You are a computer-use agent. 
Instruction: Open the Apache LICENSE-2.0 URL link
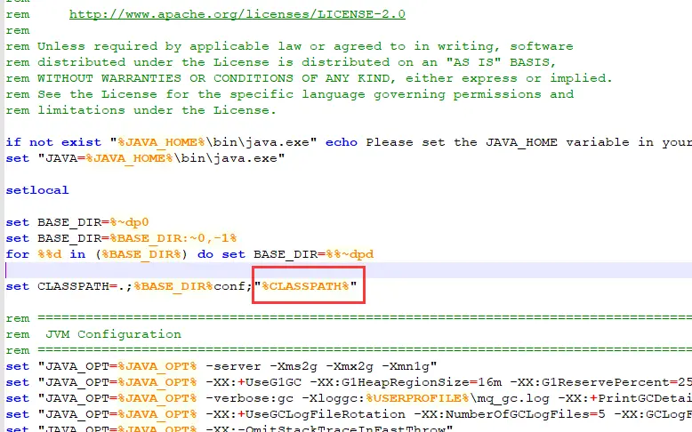coord(238,14)
